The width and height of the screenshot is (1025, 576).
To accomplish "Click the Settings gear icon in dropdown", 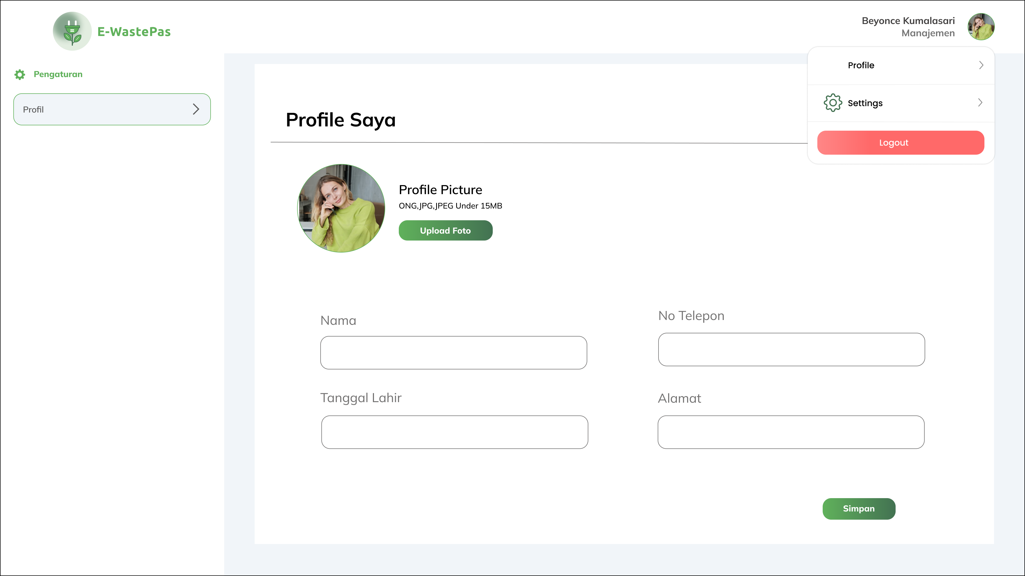I will [x=833, y=103].
